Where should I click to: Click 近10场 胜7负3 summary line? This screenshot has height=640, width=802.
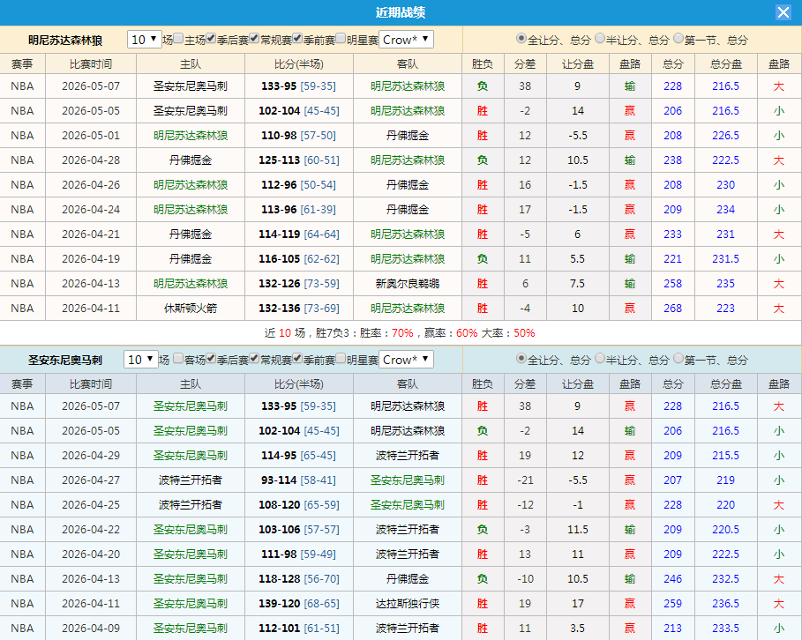pyautogui.click(x=400, y=332)
